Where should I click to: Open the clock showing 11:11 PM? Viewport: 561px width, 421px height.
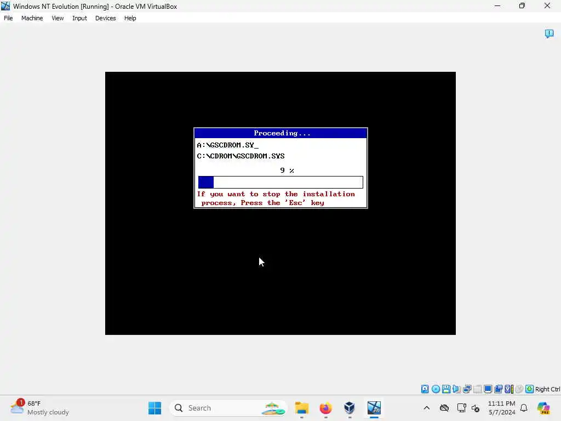click(x=502, y=408)
